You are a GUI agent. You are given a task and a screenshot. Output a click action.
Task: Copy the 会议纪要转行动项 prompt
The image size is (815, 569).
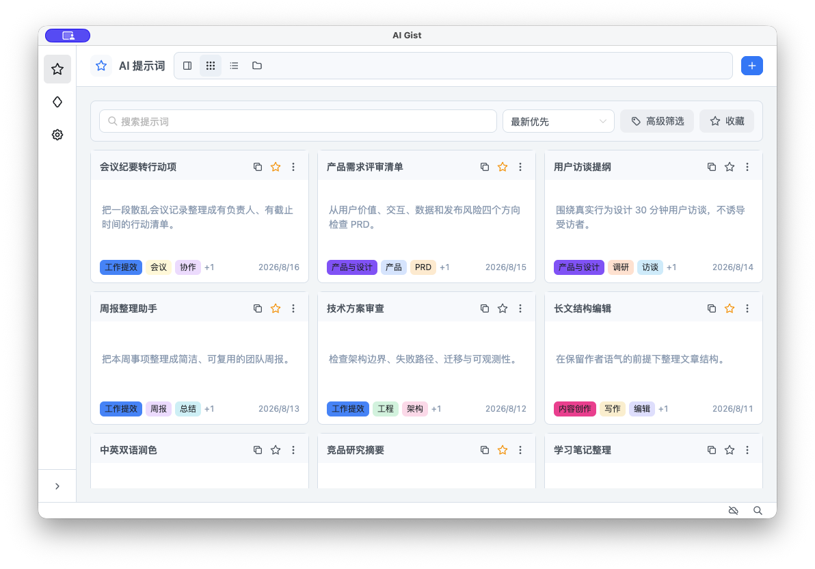[x=257, y=167]
